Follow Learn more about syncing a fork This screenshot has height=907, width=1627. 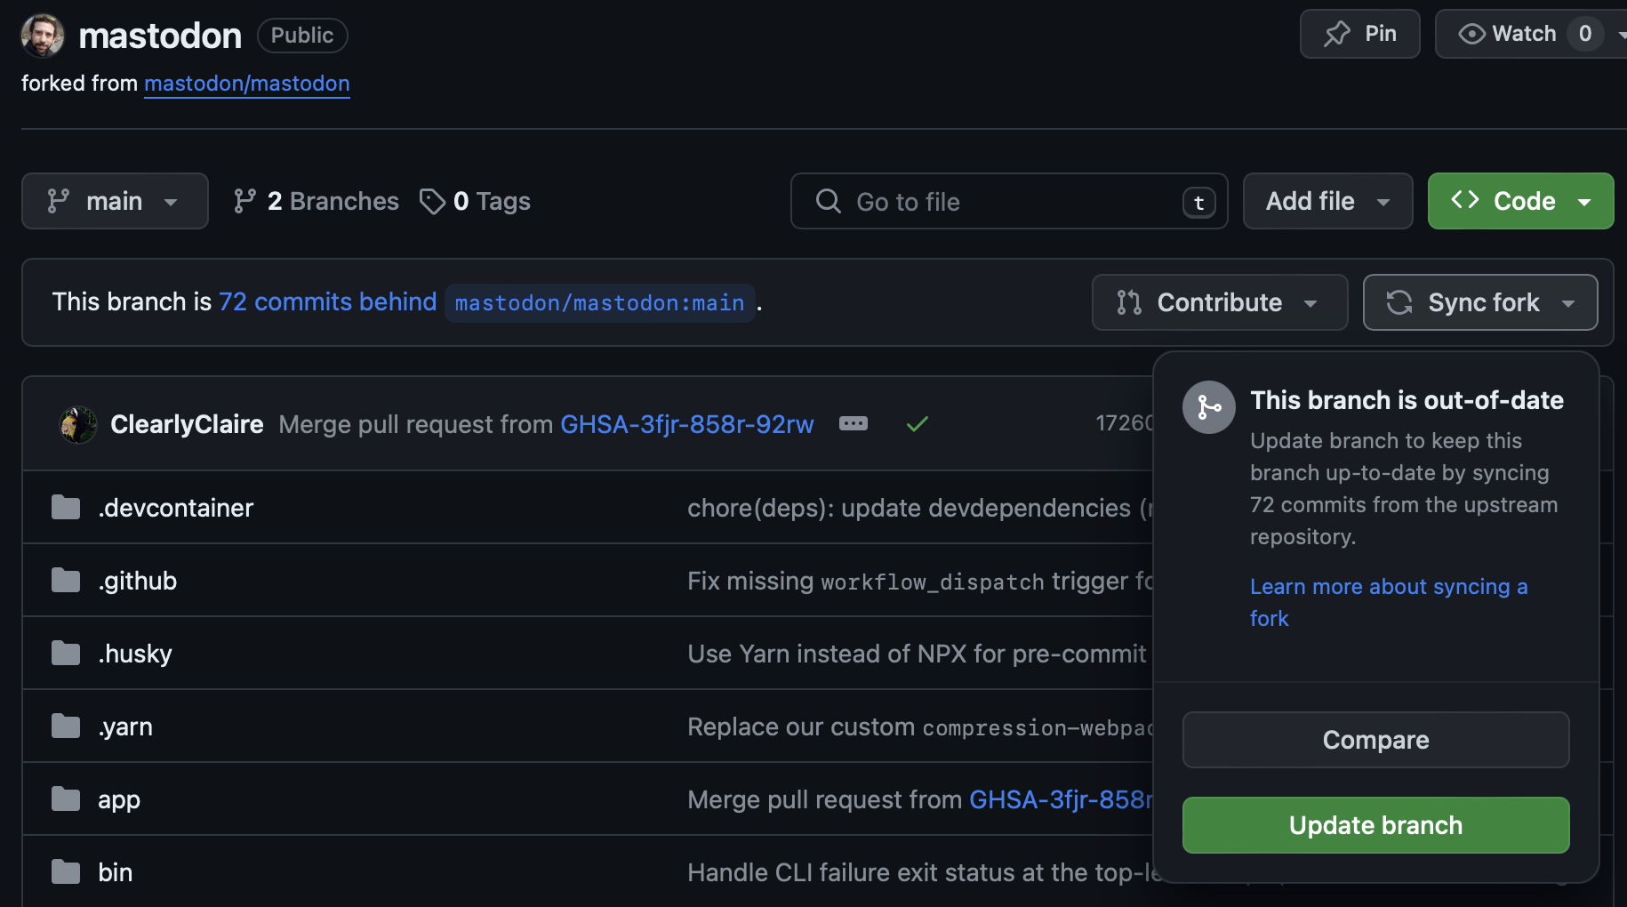click(1388, 587)
